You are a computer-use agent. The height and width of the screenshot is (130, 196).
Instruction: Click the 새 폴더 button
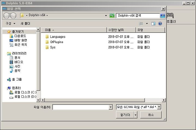click(25, 24)
